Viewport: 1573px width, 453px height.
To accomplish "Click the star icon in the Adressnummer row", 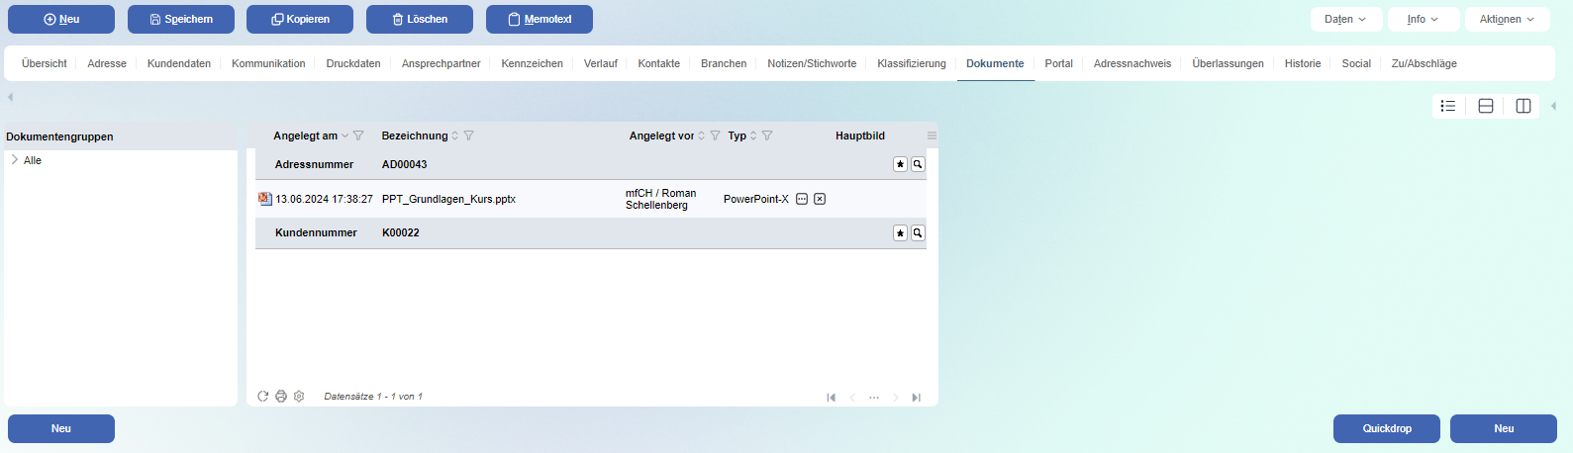I will point(900,164).
